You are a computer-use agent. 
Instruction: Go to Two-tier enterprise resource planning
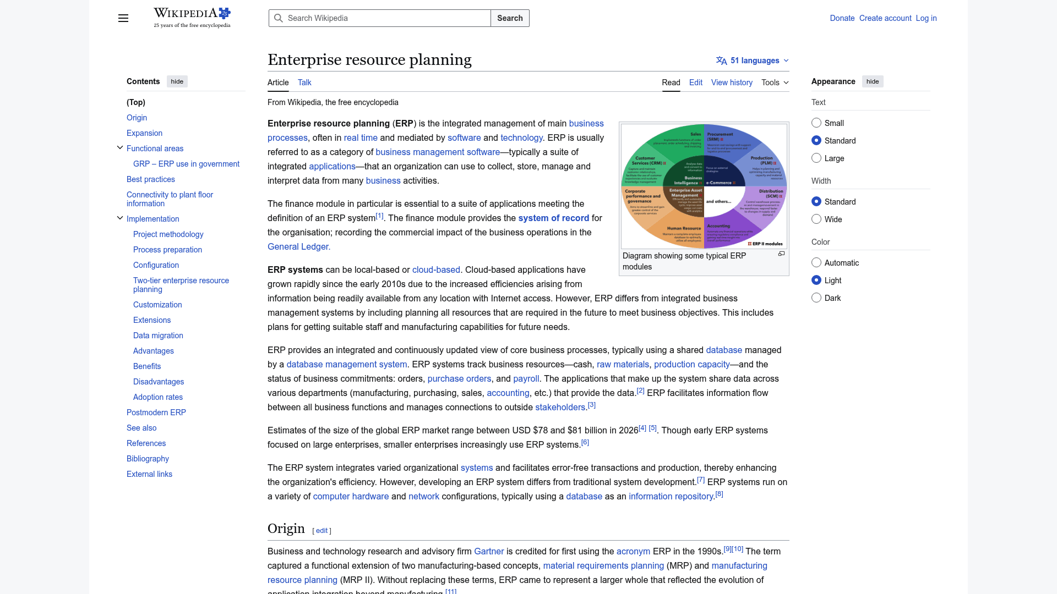(181, 285)
